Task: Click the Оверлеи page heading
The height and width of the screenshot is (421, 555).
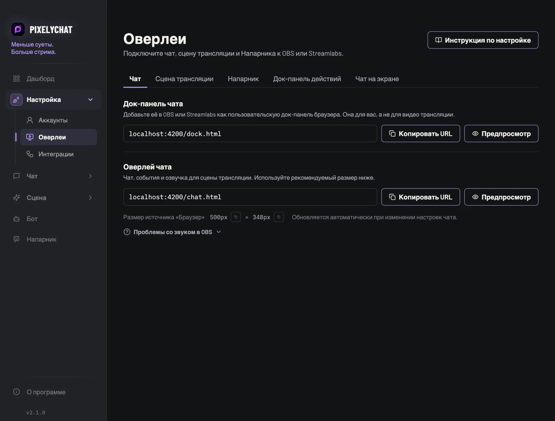Action: tap(155, 39)
